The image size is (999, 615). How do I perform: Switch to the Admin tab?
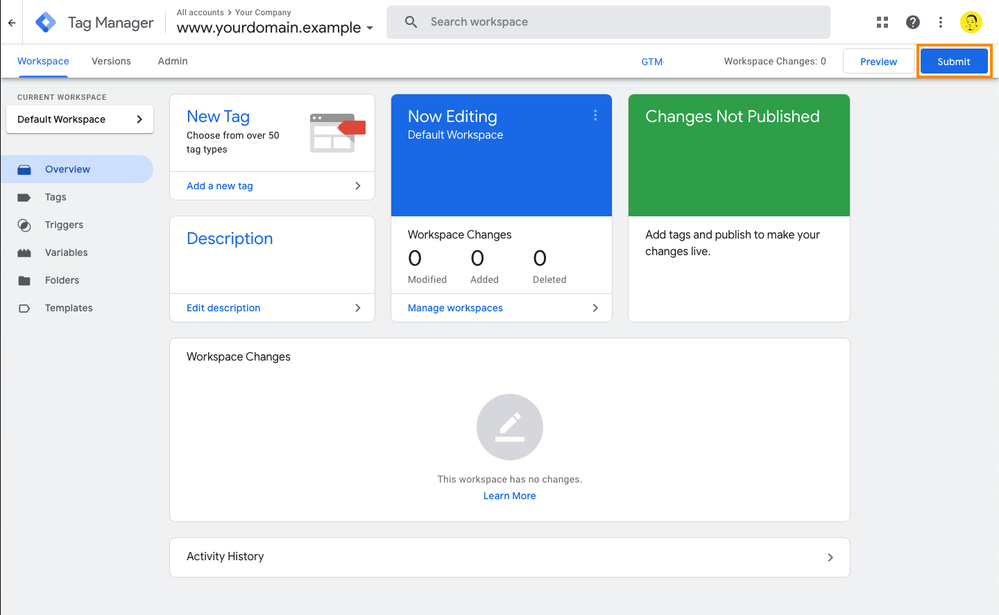click(x=173, y=61)
